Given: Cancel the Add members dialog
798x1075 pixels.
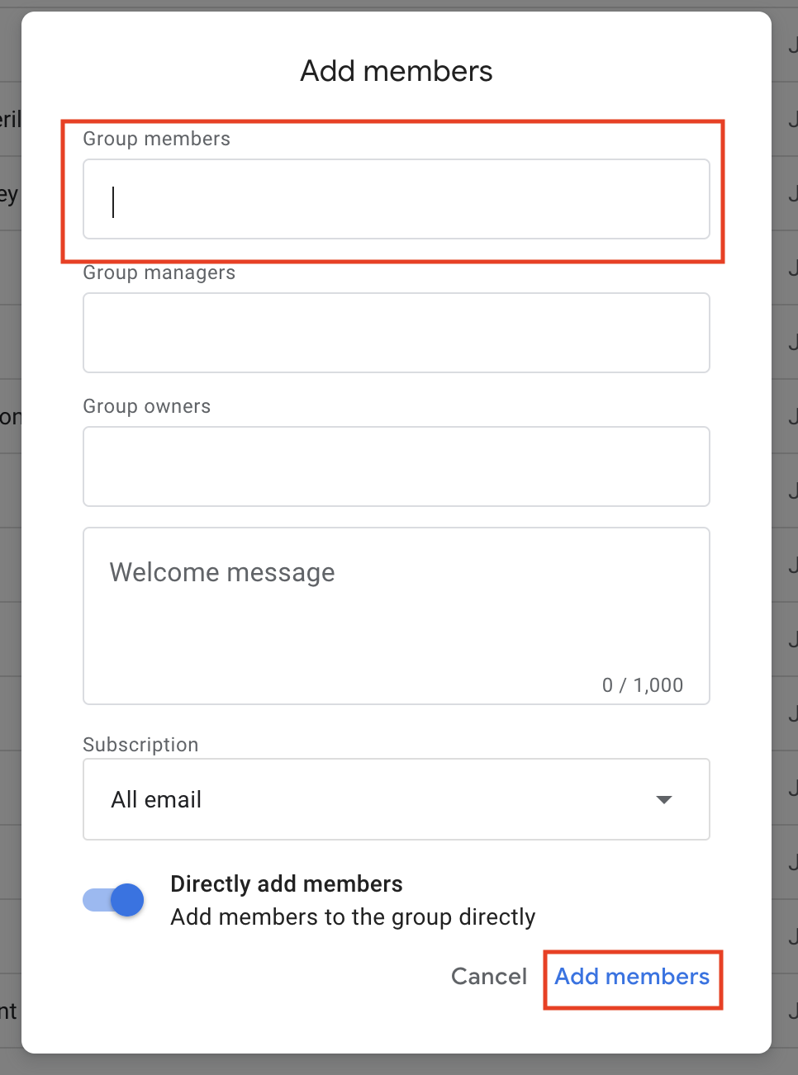Looking at the screenshot, I should pos(489,976).
